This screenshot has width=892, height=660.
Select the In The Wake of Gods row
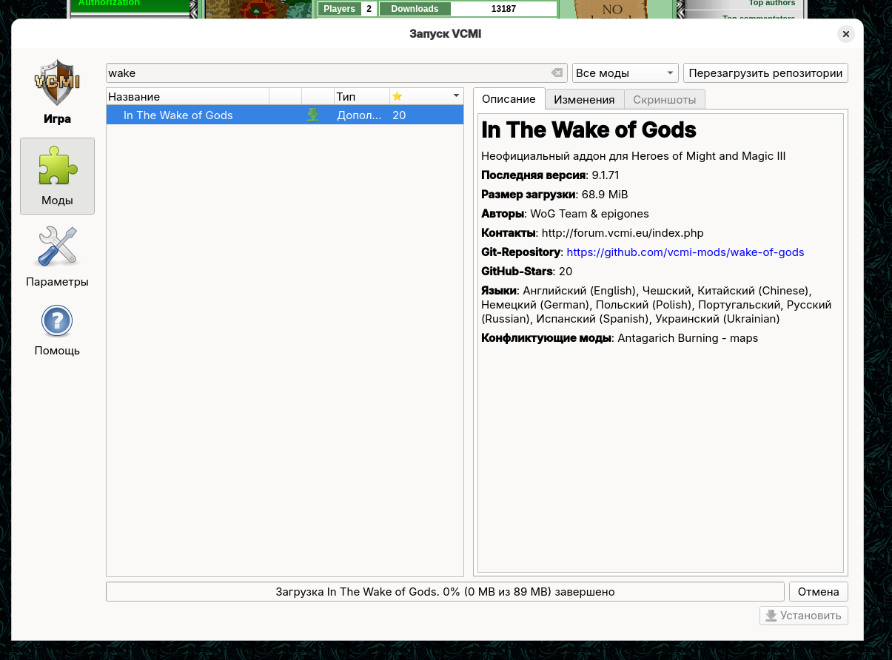coord(285,115)
